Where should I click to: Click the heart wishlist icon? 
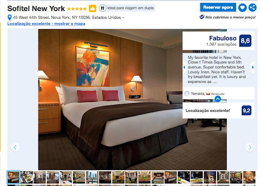click(242, 8)
